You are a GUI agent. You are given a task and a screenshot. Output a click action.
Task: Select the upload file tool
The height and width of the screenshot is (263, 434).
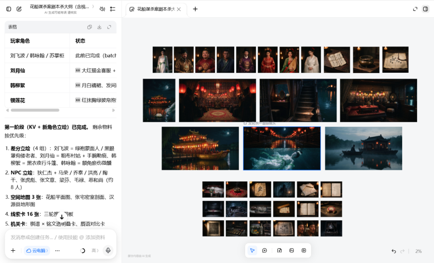click(279, 250)
